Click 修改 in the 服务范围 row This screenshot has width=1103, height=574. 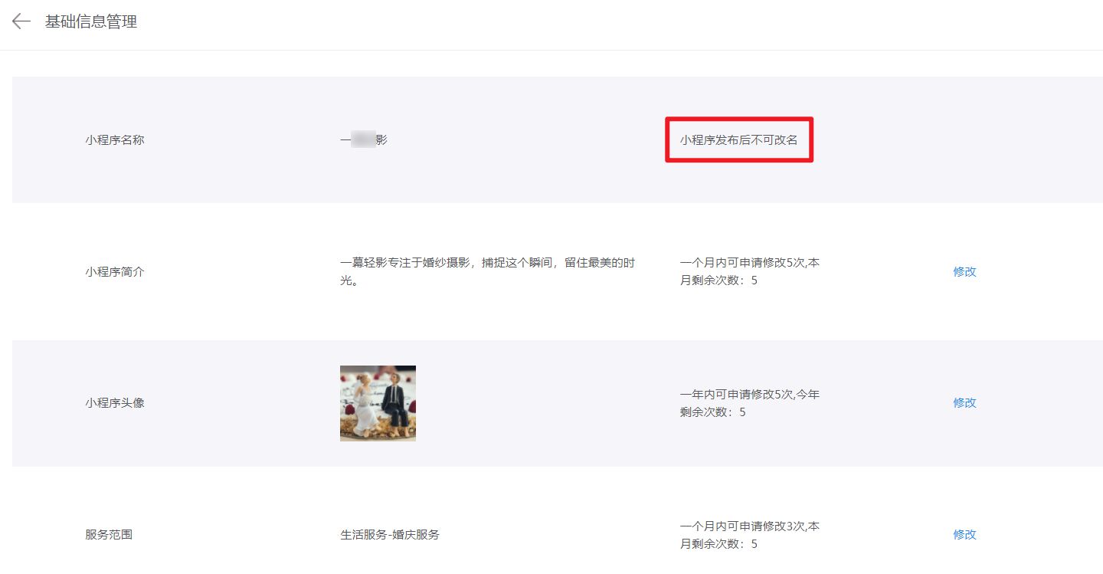[964, 534]
